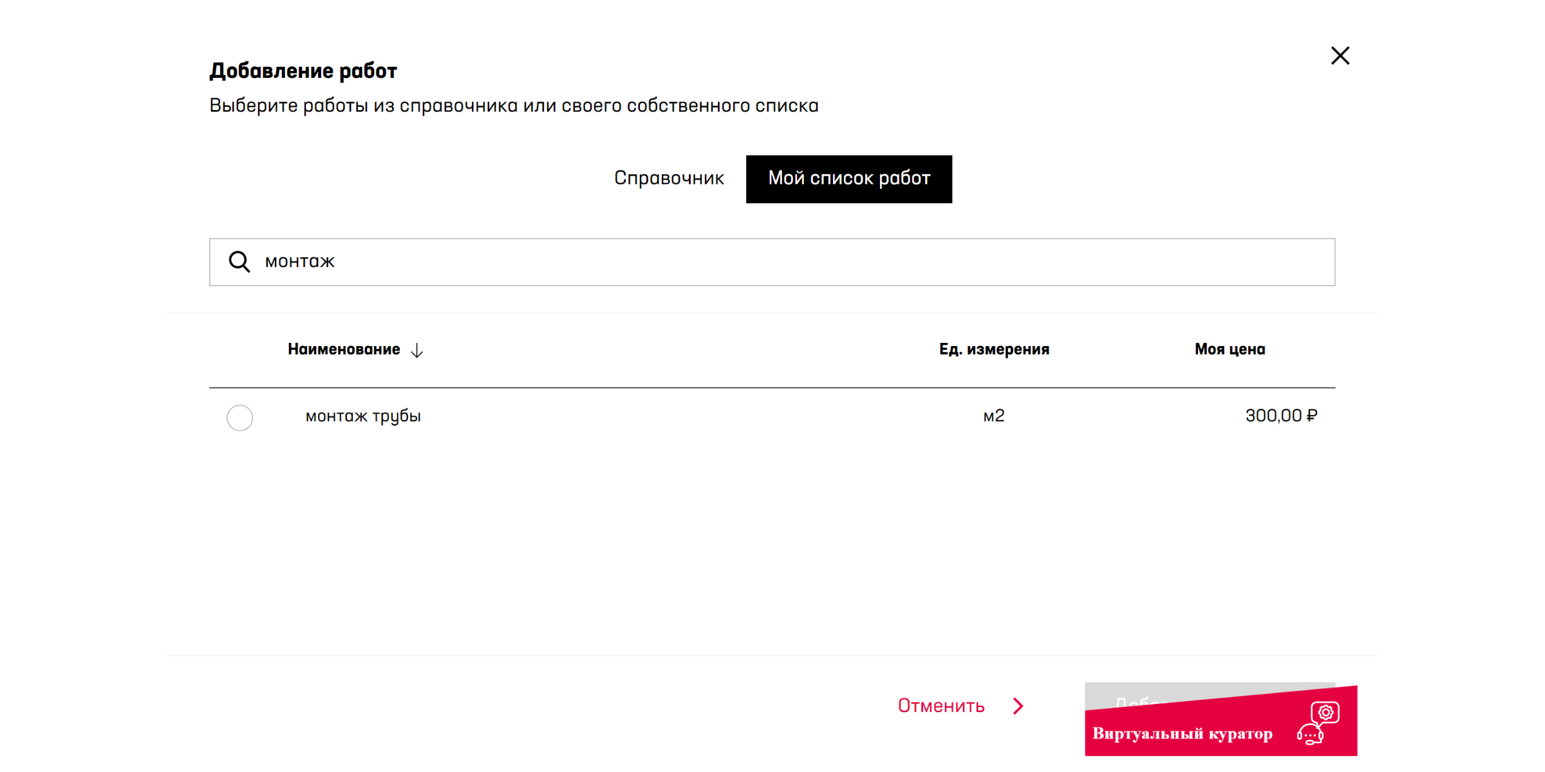
Task: Open the Мой список работ tab
Action: pos(848,179)
